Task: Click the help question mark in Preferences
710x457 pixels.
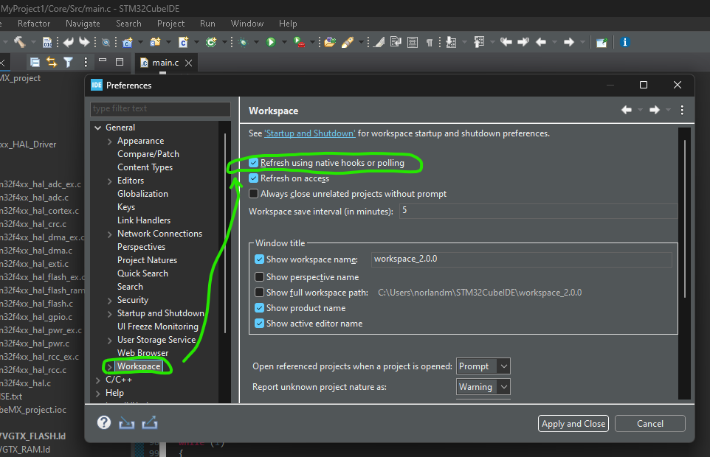Action: tap(103, 422)
